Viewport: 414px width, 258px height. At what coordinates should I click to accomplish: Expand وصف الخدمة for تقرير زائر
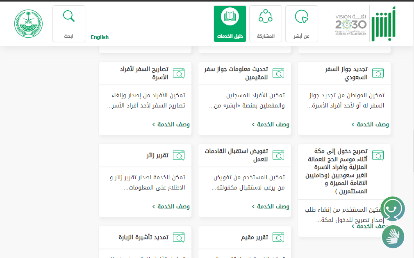(171, 206)
